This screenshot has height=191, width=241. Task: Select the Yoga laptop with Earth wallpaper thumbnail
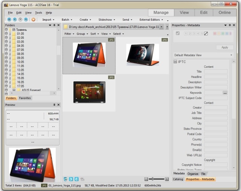pos(142,55)
